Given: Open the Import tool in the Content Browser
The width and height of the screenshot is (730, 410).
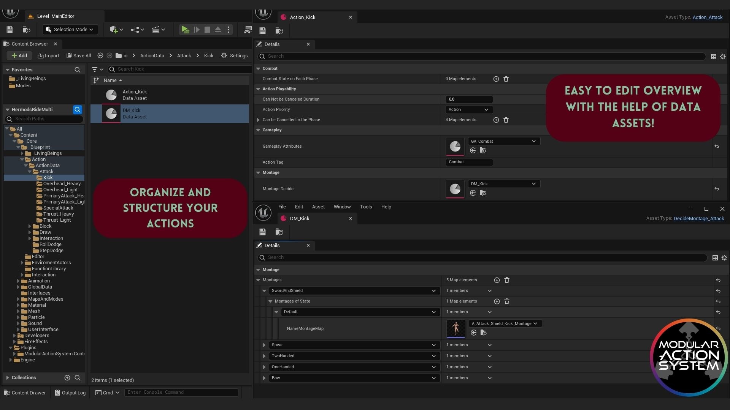Looking at the screenshot, I should (48, 55).
